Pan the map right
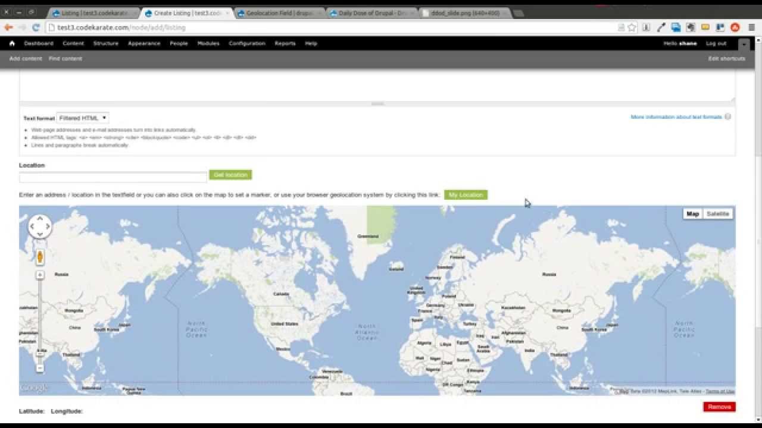The image size is (762, 428). [x=48, y=226]
